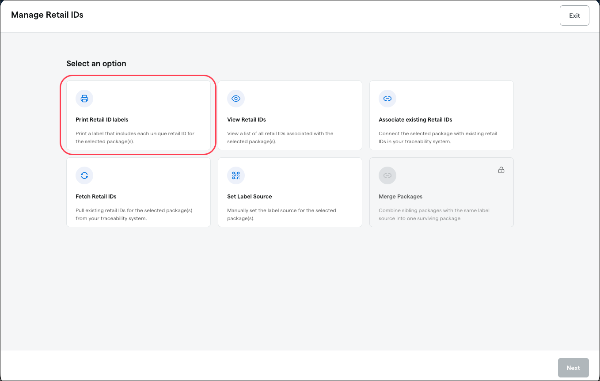The width and height of the screenshot is (600, 381).
Task: Click the 'Select an option' heading
Action: tap(96, 64)
